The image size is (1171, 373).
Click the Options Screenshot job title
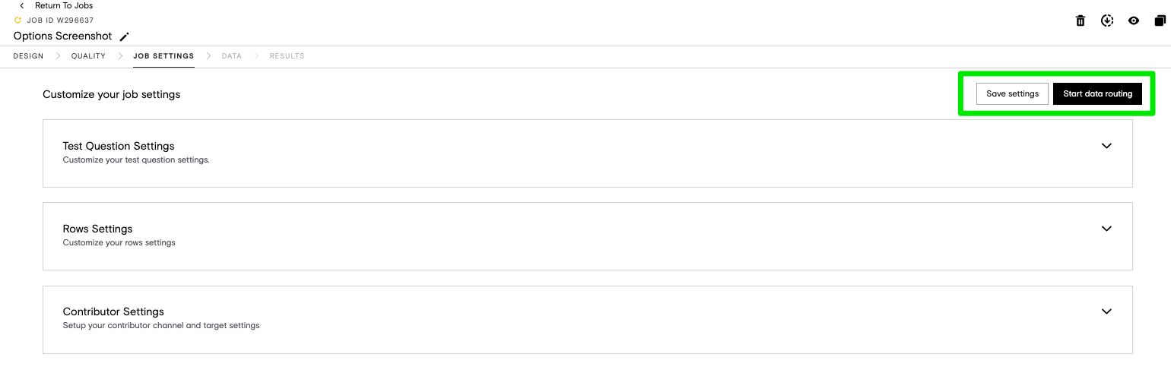click(x=62, y=36)
